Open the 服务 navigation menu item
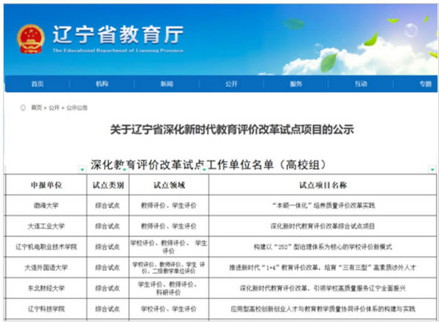Image resolution: width=439 pixels, height=322 pixels. [296, 83]
